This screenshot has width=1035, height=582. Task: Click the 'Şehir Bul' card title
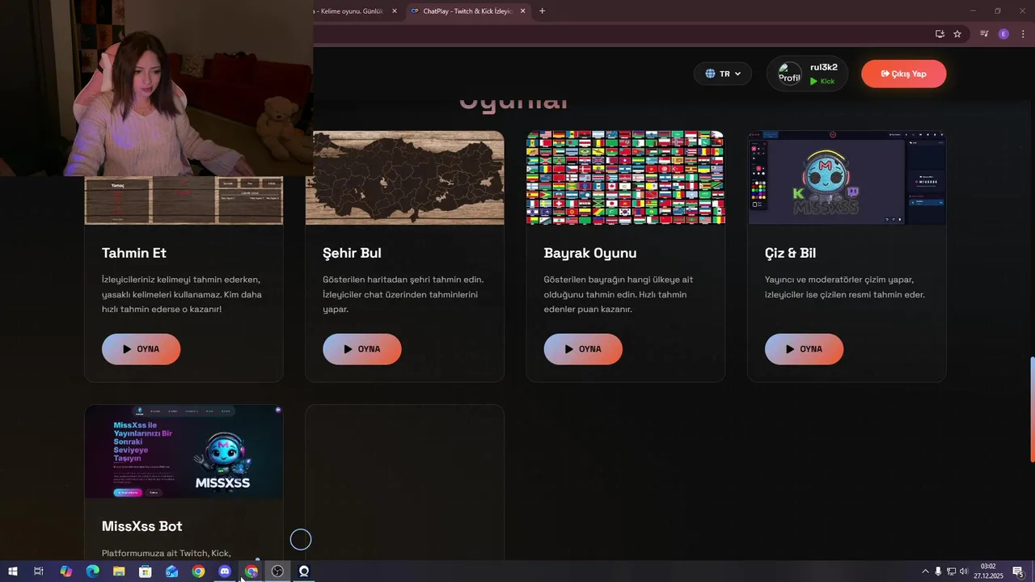point(352,253)
